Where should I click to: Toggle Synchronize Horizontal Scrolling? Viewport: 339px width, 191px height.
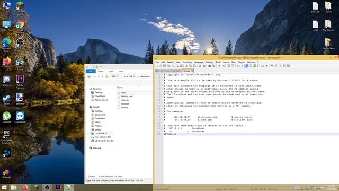(233, 66)
